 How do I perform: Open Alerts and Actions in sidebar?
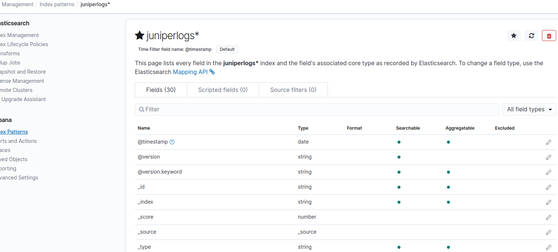(x=18, y=141)
